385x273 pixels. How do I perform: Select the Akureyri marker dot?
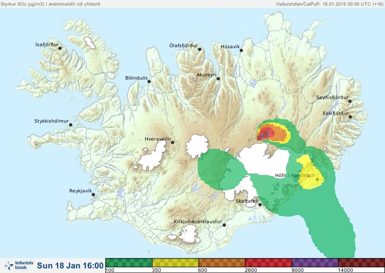click(218, 79)
